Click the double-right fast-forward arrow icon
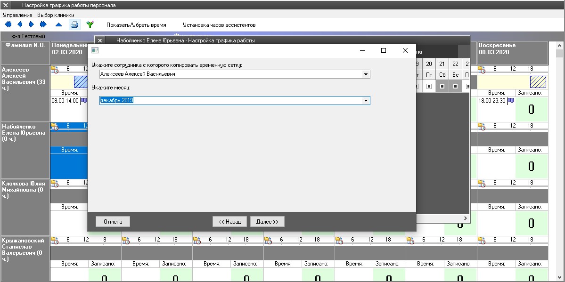Viewport: 565px width, 282px height. click(x=43, y=24)
